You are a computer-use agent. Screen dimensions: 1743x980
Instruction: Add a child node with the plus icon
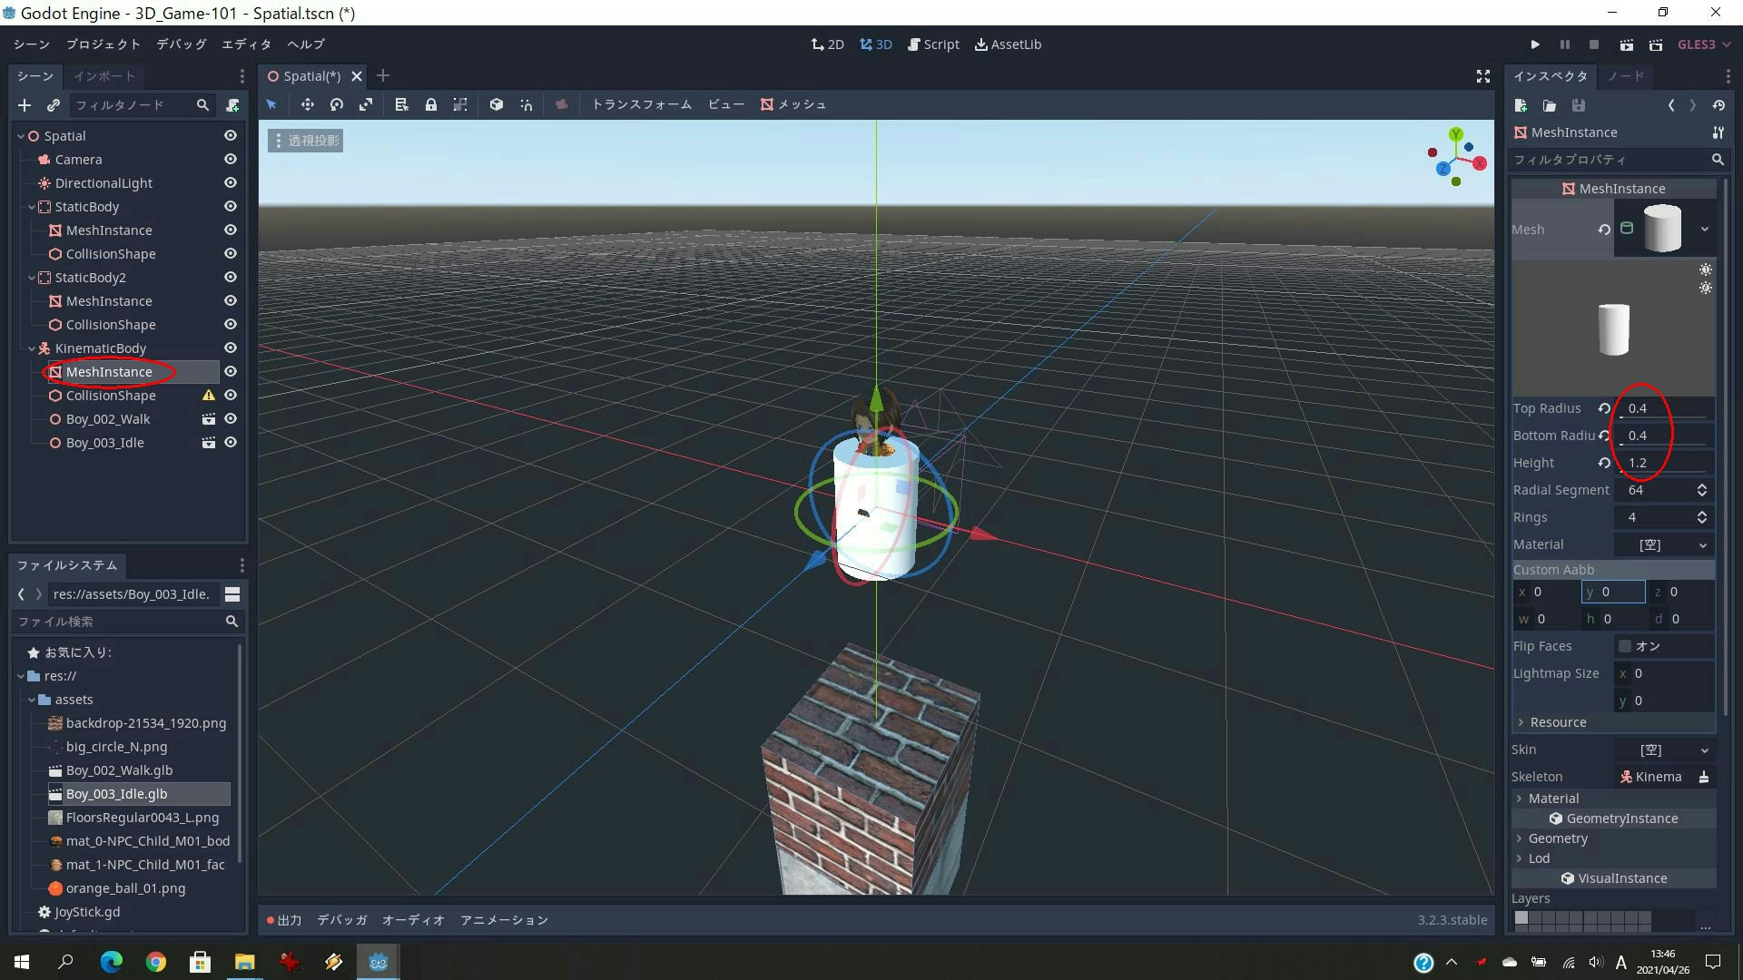tap(24, 105)
